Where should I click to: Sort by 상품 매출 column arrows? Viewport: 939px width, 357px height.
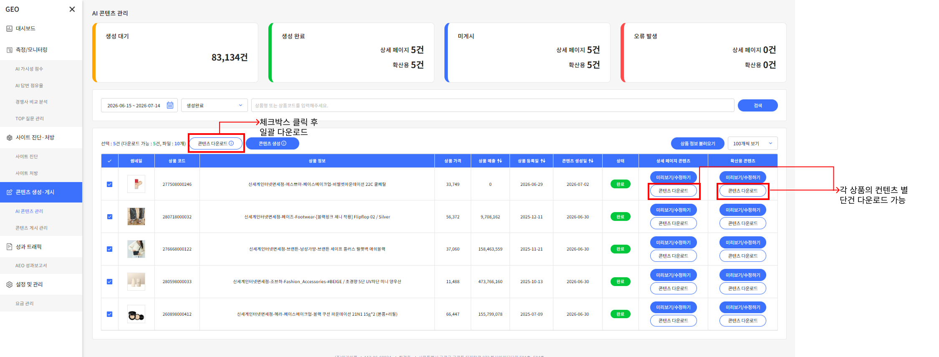500,161
